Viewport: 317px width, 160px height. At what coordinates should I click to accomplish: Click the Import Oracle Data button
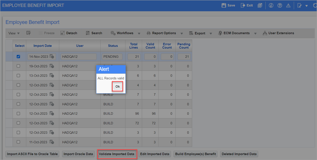pyautogui.click(x=78, y=154)
